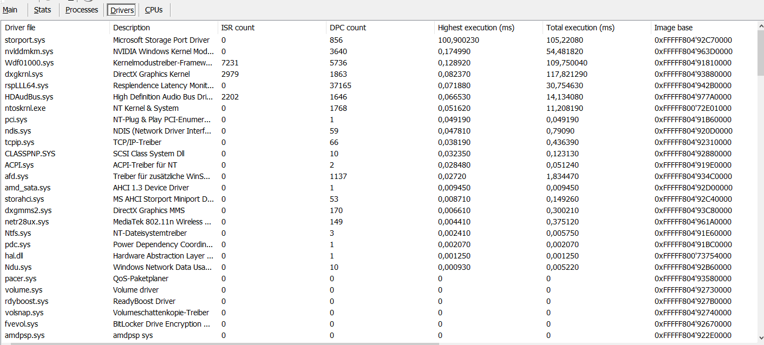Select the hal.dll row
The image size is (764, 345).
click(379, 256)
